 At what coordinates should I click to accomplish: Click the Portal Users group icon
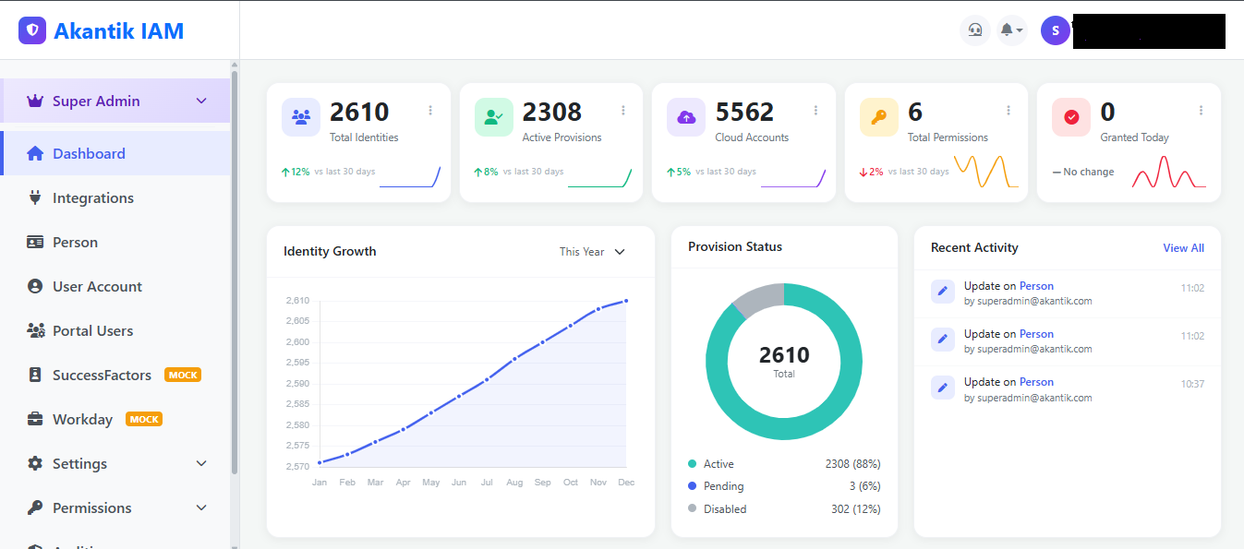tap(36, 330)
